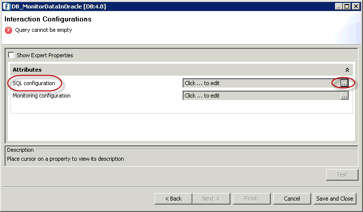Click the Query cannot be empty message
This screenshot has width=363, height=212.
pos(43,30)
